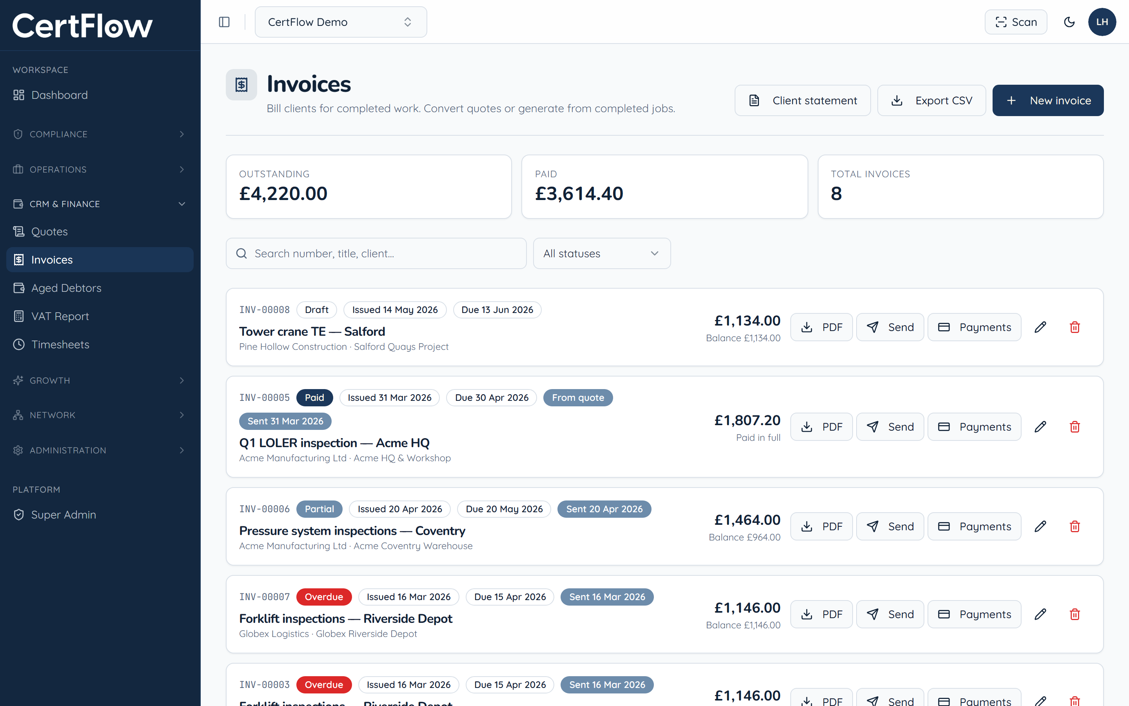
Task: Delete invoice INV-00008 trash icon
Action: (1075, 327)
